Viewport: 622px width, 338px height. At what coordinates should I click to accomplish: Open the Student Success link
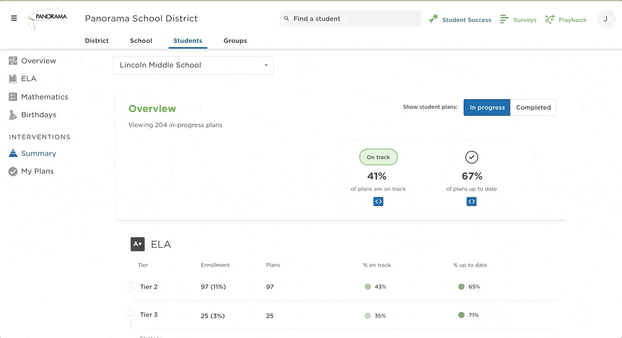click(466, 20)
